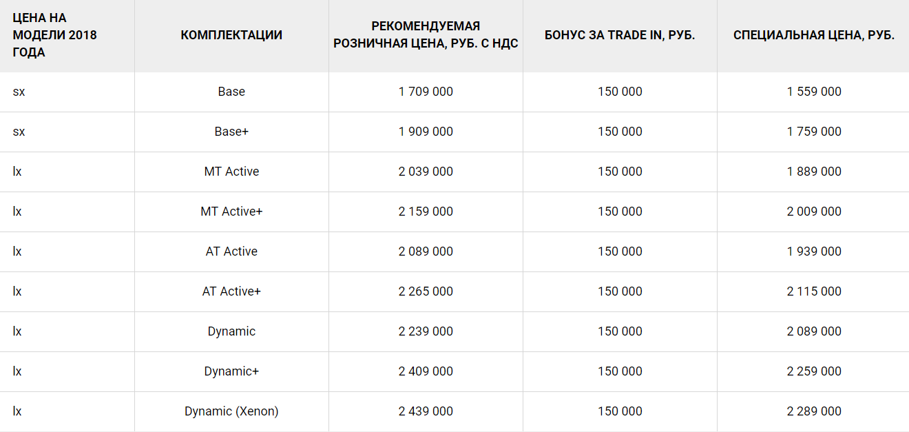Select the special price 1 559 000
This screenshot has height=432, width=909.
point(814,92)
